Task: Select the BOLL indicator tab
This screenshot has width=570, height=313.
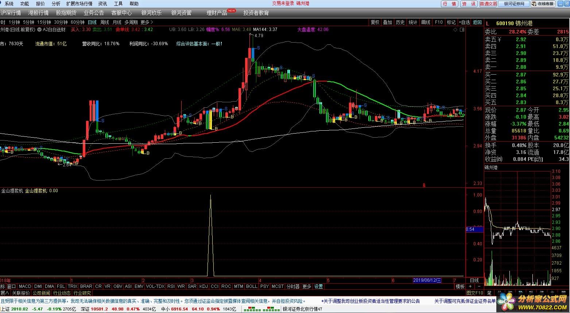Action: [x=252, y=286]
